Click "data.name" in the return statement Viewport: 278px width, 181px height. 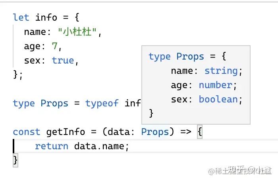[x=102, y=146]
